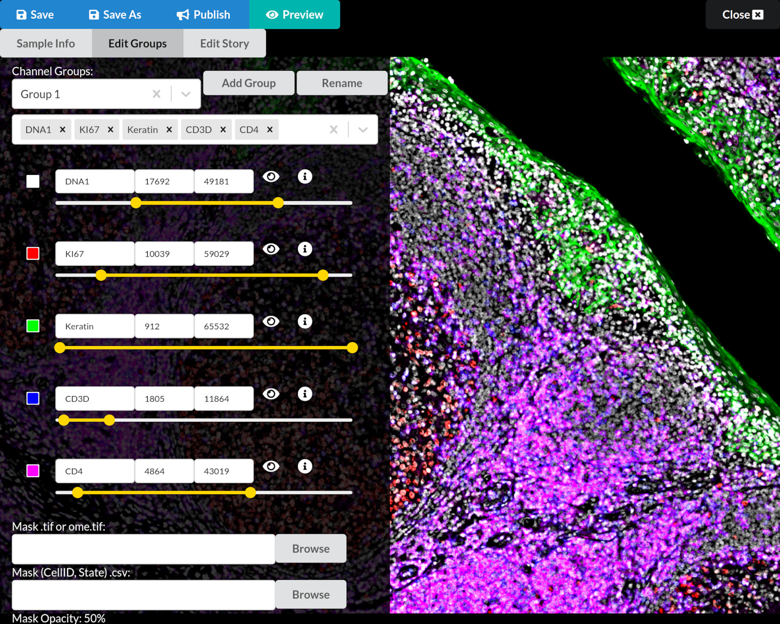Click CD4 upper range slider handle
This screenshot has height=624, width=780.
pyautogui.click(x=250, y=492)
